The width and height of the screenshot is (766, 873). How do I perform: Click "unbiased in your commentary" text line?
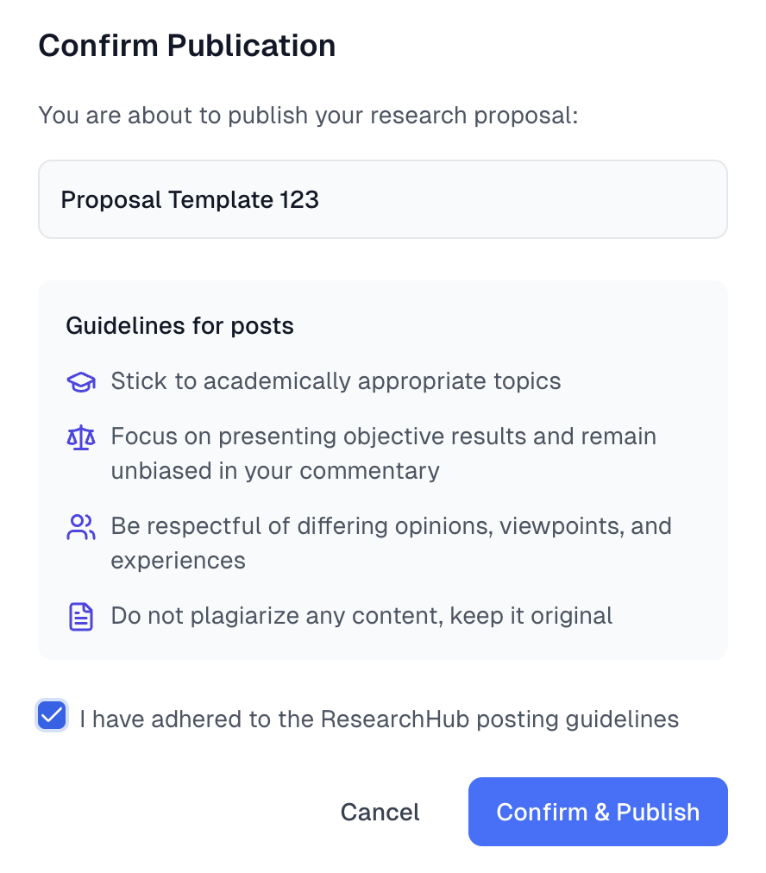[274, 471]
